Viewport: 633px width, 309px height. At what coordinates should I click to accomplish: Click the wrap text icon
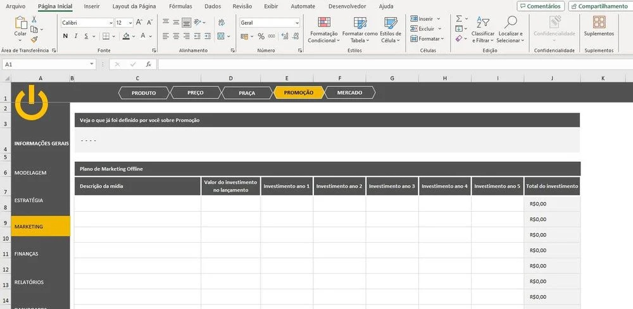(221, 23)
